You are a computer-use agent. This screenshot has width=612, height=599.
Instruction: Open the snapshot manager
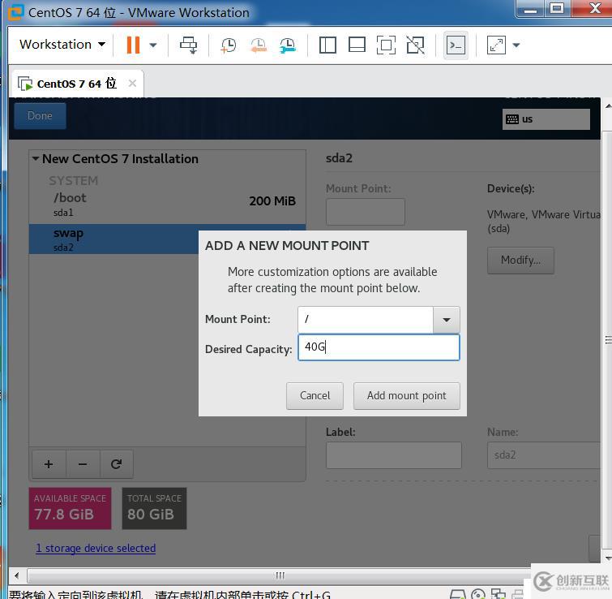coord(288,45)
